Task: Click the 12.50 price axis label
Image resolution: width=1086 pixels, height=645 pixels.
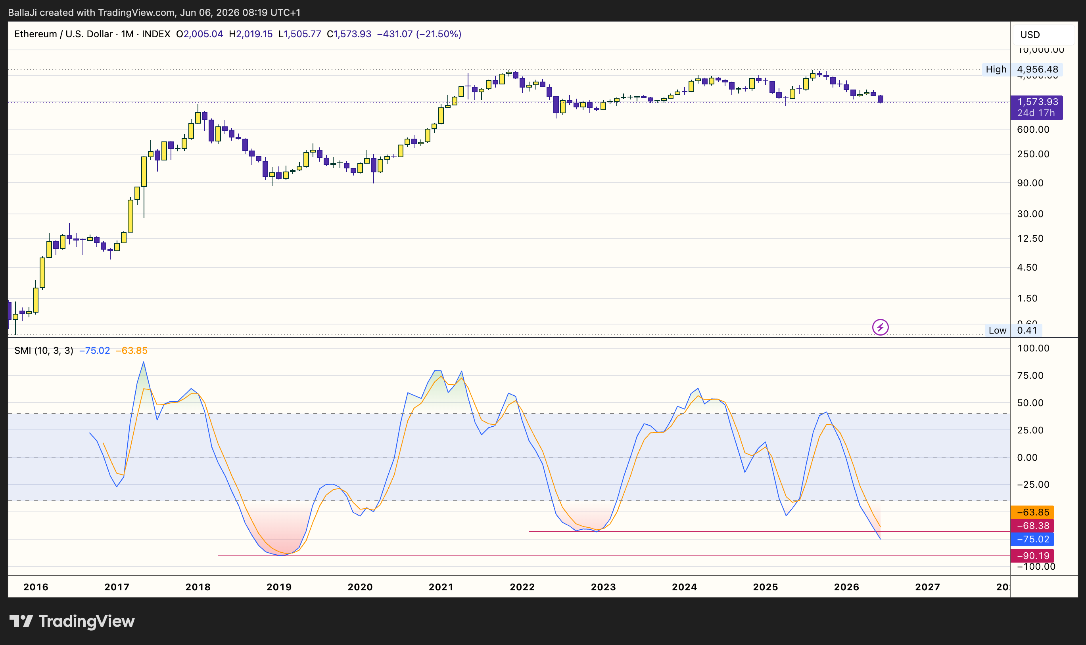Action: (x=1030, y=238)
